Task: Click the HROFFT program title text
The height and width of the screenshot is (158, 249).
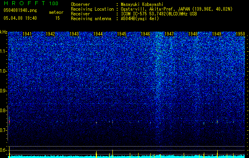Action: click(25, 3)
